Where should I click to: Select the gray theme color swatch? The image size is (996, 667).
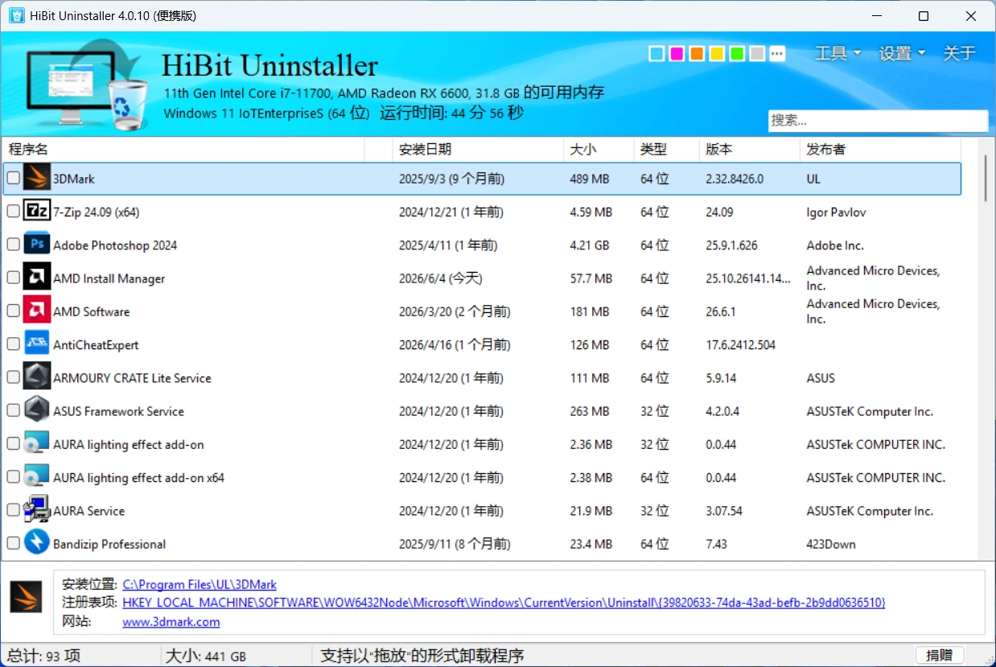pyautogui.click(x=757, y=54)
